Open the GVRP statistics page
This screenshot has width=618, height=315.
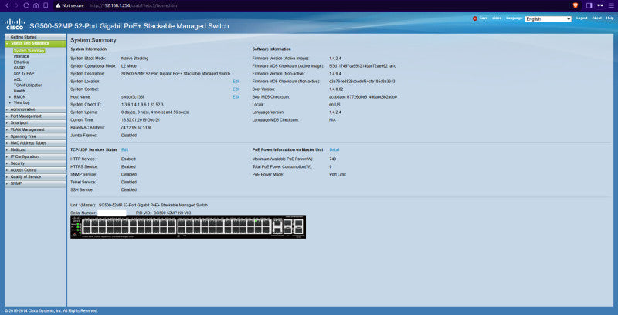[x=19, y=68]
